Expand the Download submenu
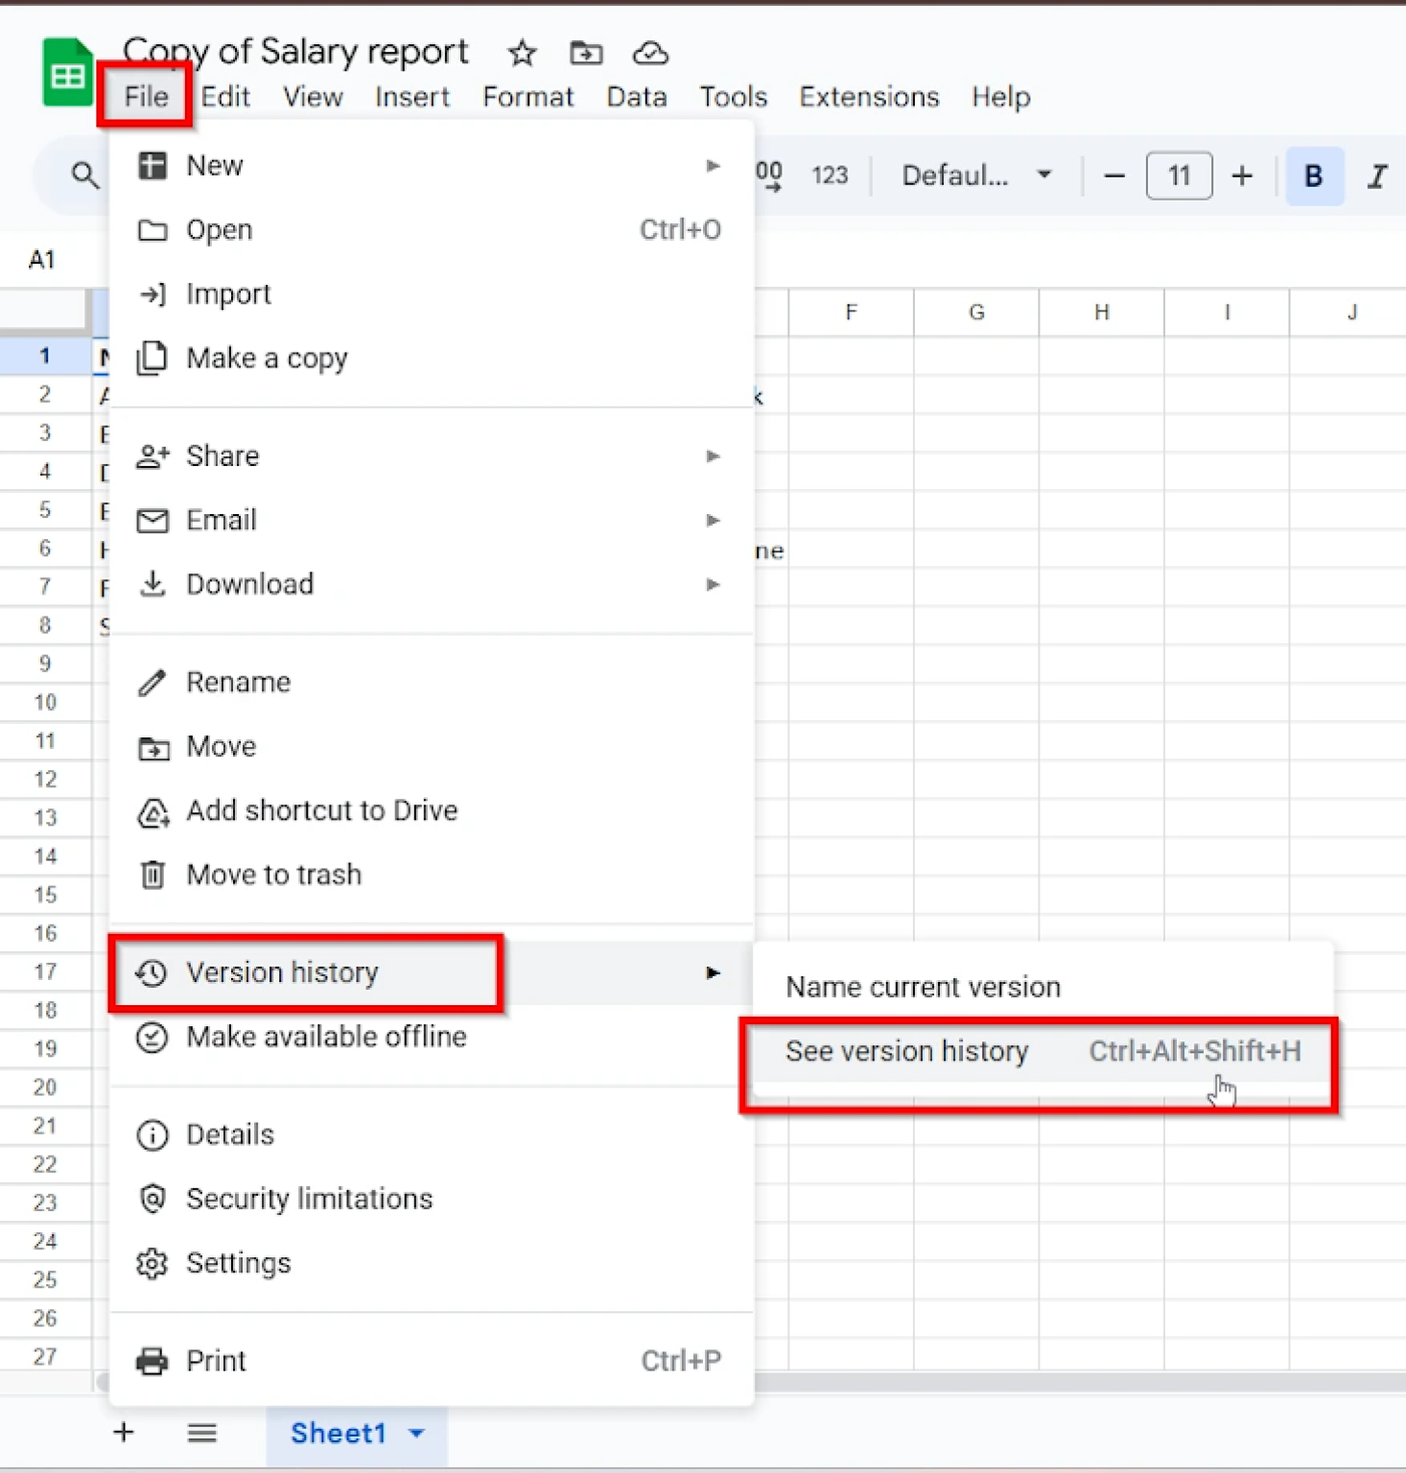Screen dimensions: 1406x1473 249,583
